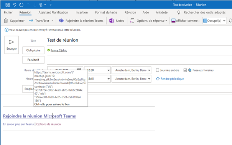Click the Envoyer send button
Viewport: 232px width, 145px height.
12,45
